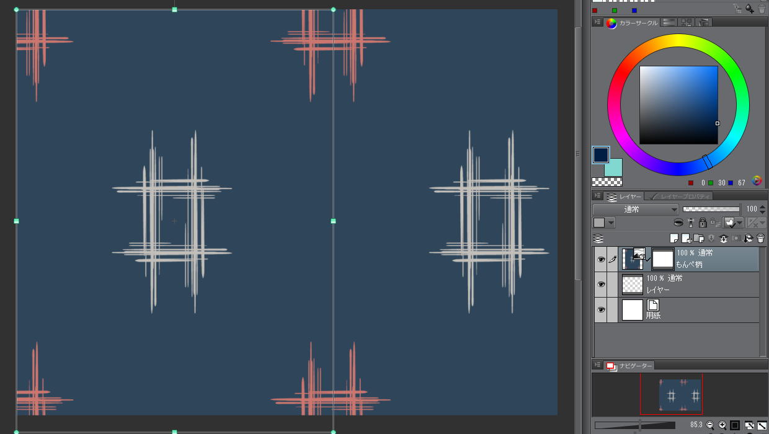Switch to the カラーサークル tab
The height and width of the screenshot is (434, 769).
[631, 23]
